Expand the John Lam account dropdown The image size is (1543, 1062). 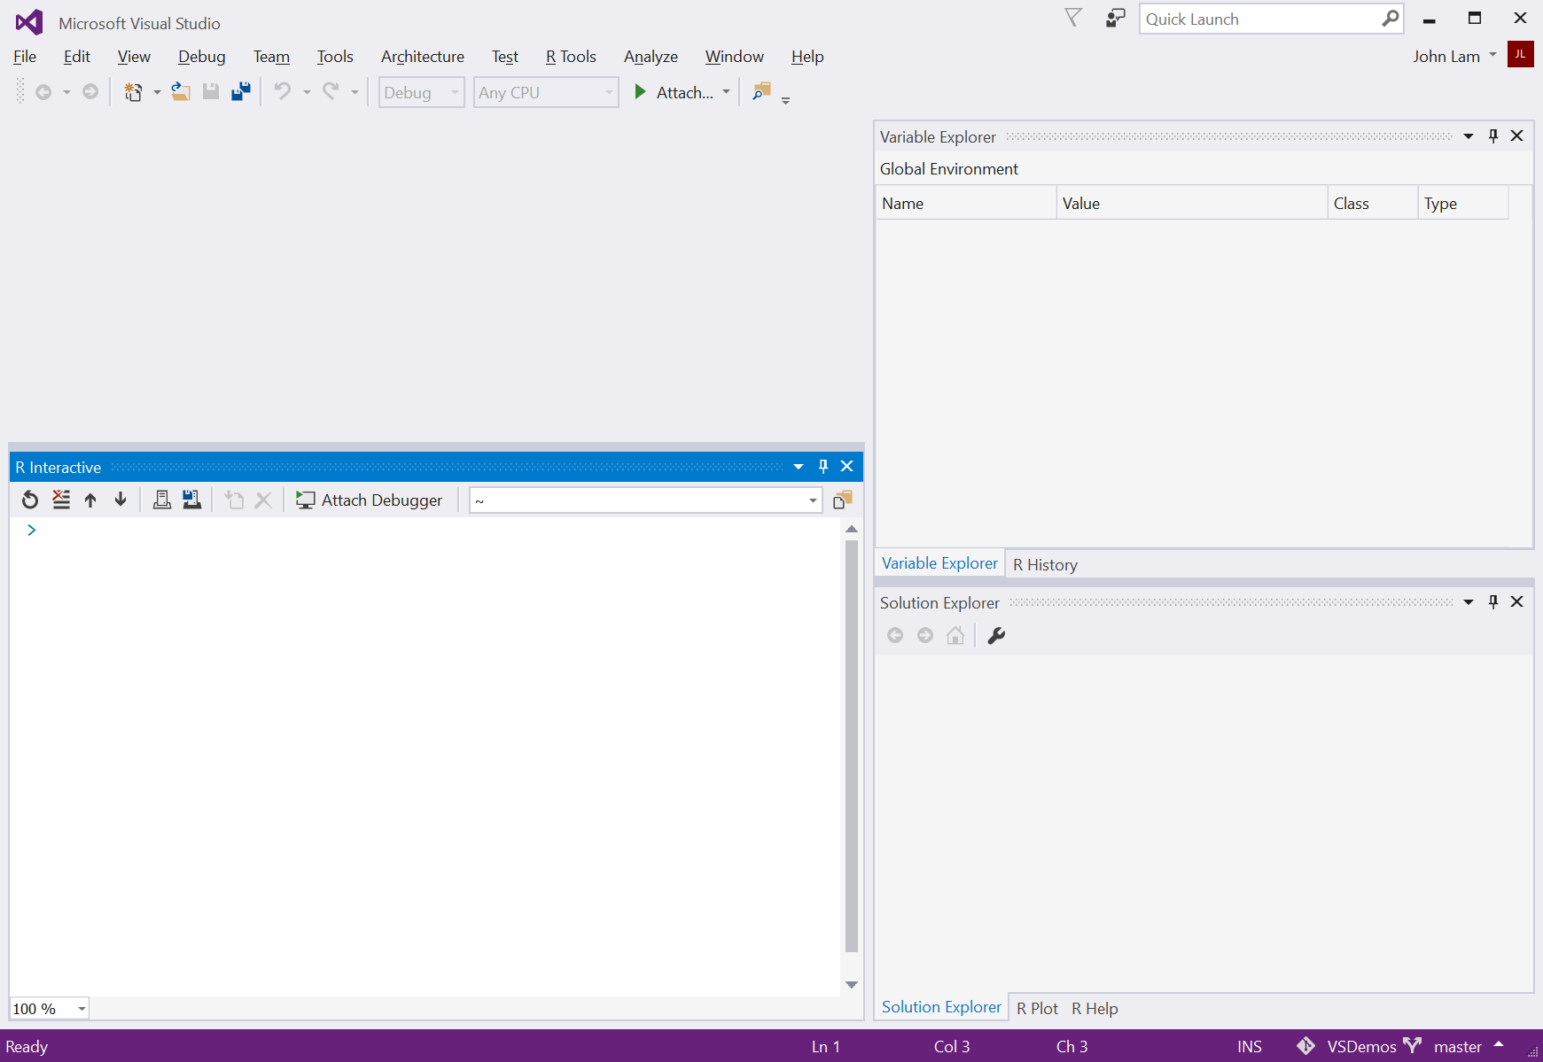pyautogui.click(x=1493, y=55)
